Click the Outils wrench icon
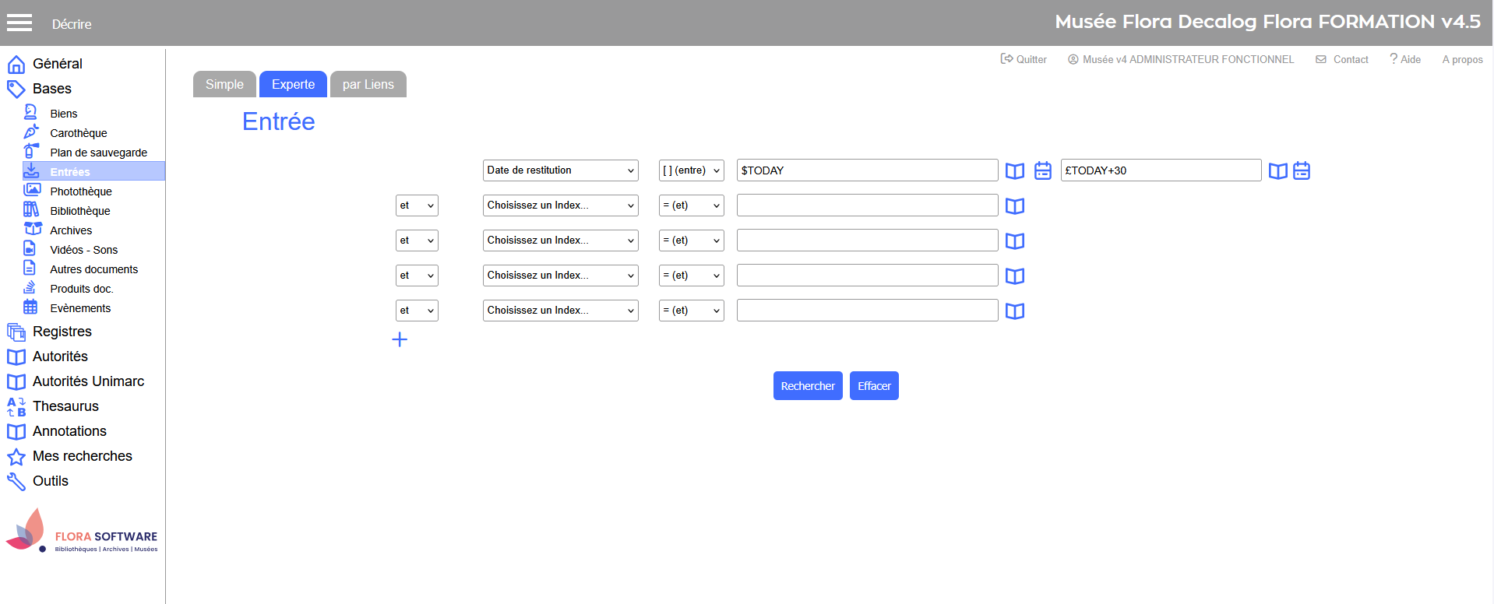This screenshot has height=604, width=1494. coord(16,481)
